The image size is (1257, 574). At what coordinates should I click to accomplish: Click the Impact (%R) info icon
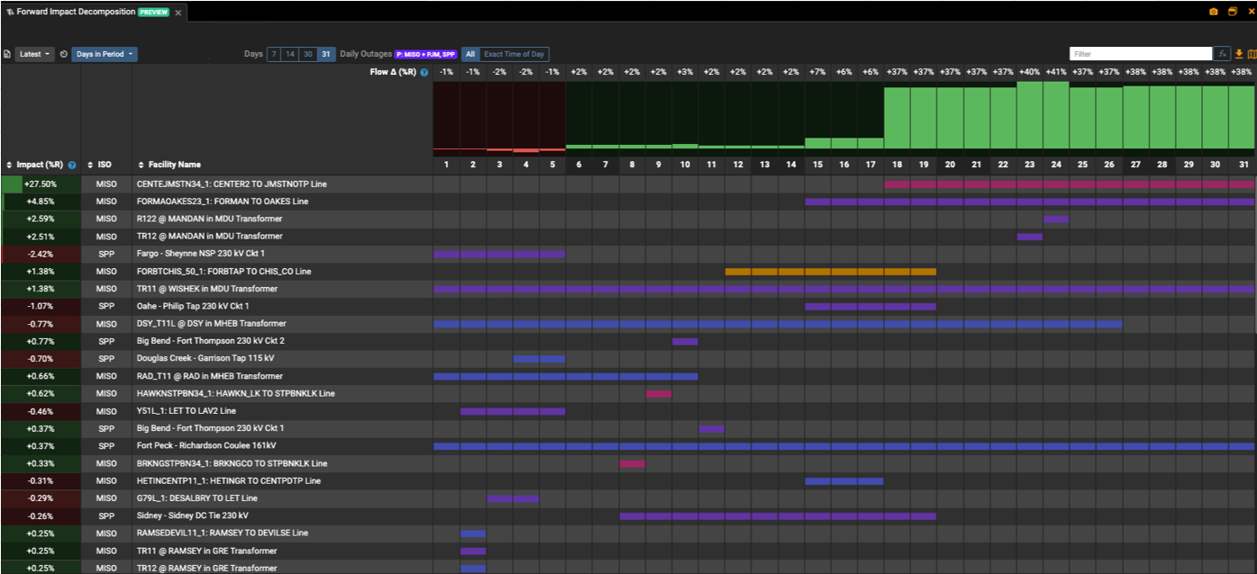point(72,166)
